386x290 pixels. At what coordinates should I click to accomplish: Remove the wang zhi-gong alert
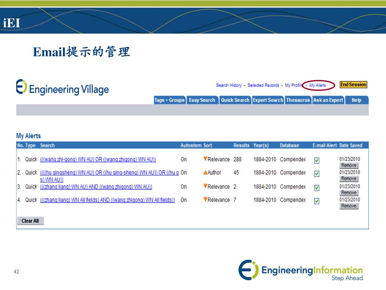349,165
